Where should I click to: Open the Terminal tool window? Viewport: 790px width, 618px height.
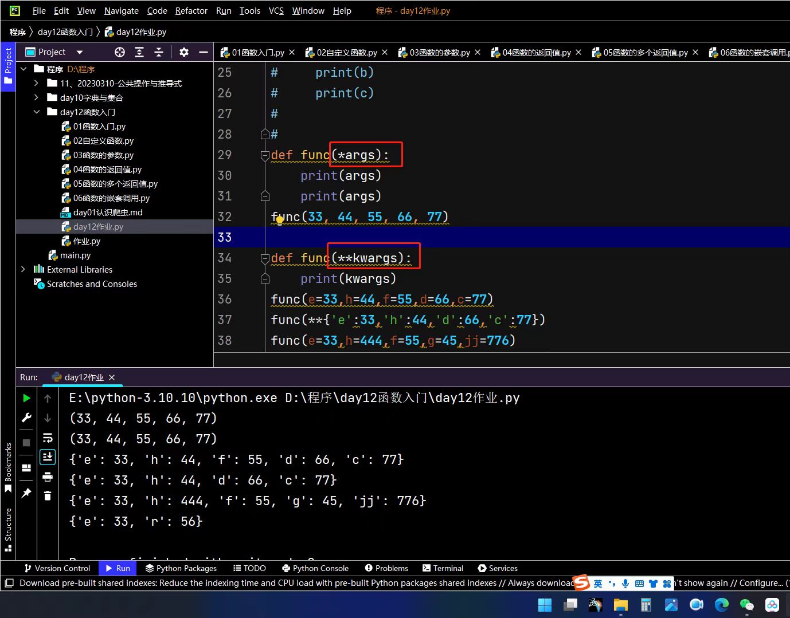coord(443,568)
